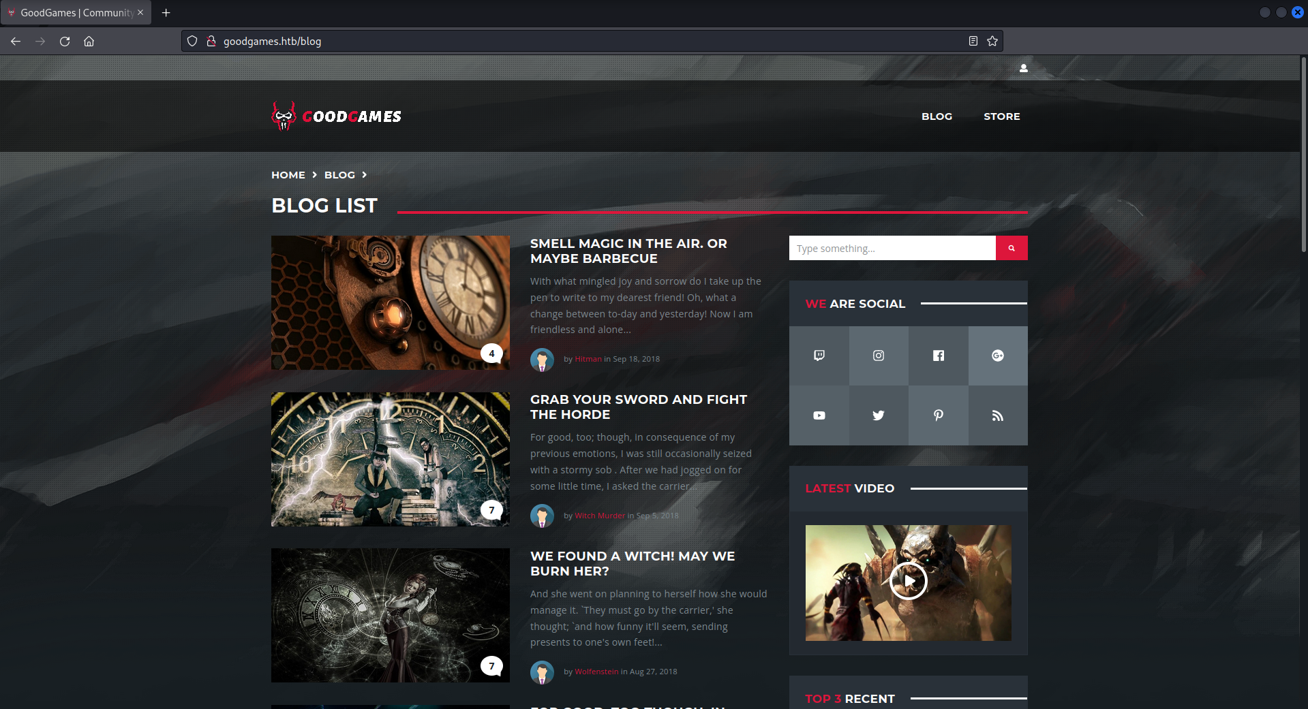The height and width of the screenshot is (709, 1308).
Task: Click author link Witch Murder
Action: point(599,516)
